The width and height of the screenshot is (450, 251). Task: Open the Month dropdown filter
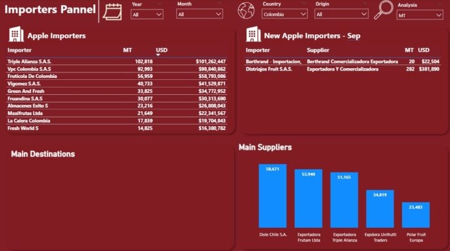point(199,14)
